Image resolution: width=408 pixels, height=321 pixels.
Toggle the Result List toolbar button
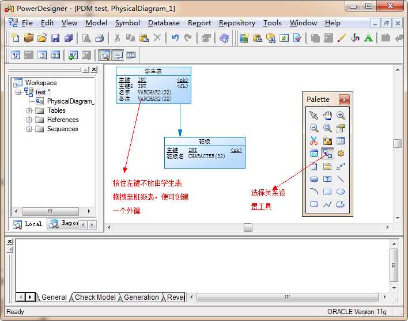[131, 55]
